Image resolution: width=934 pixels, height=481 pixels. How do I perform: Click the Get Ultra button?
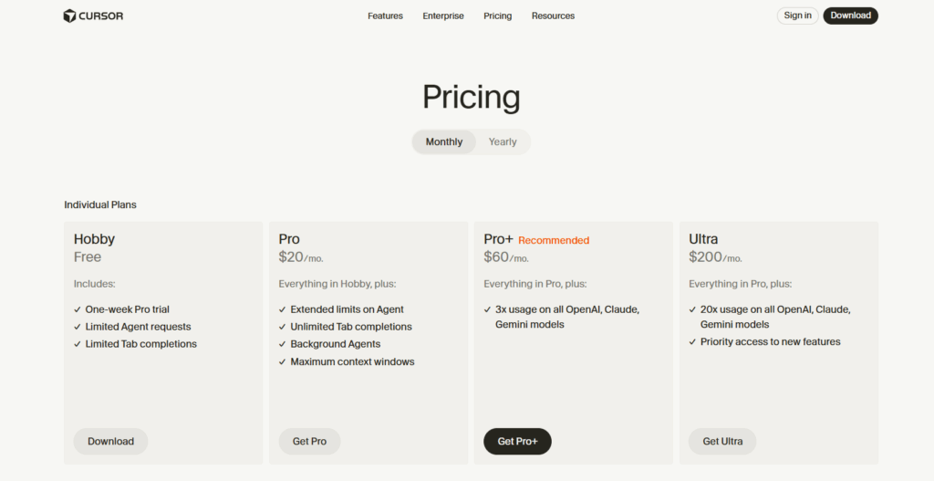722,441
